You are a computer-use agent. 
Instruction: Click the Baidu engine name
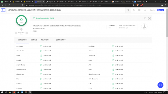[90, 70]
